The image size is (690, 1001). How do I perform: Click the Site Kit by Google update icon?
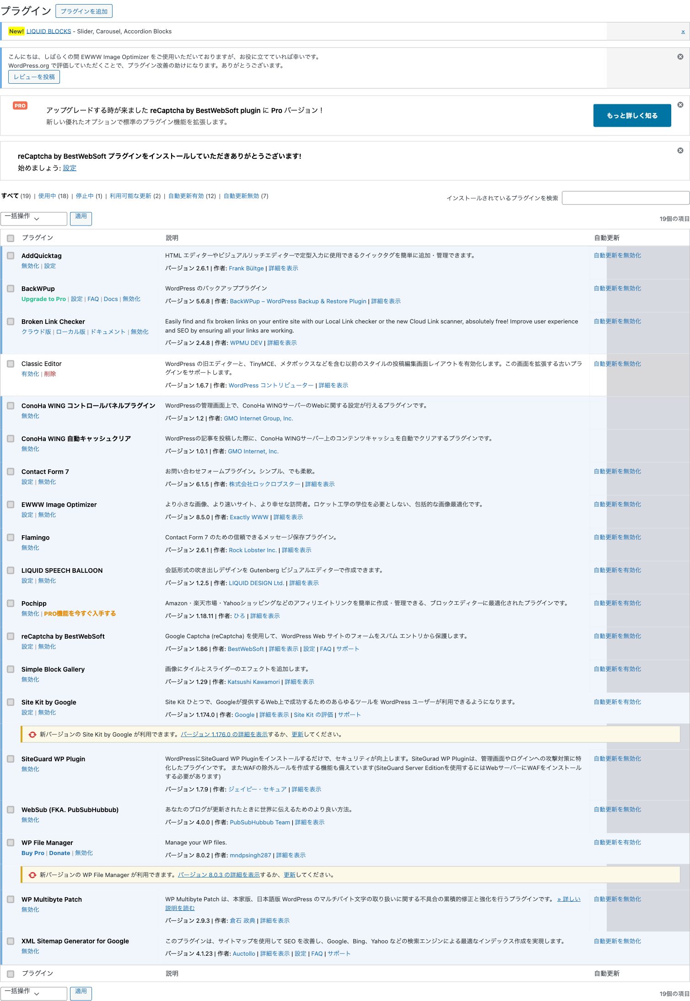tap(32, 735)
